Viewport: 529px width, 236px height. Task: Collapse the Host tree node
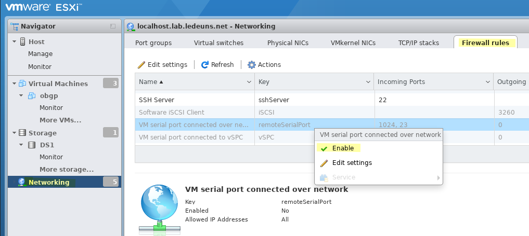[x=14, y=41]
